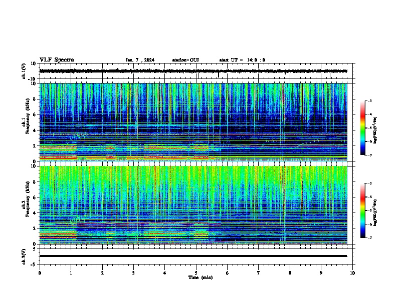The width and height of the screenshot is (397, 306).
Task: Click the "VLF Spectra" title text
Action: point(57,60)
